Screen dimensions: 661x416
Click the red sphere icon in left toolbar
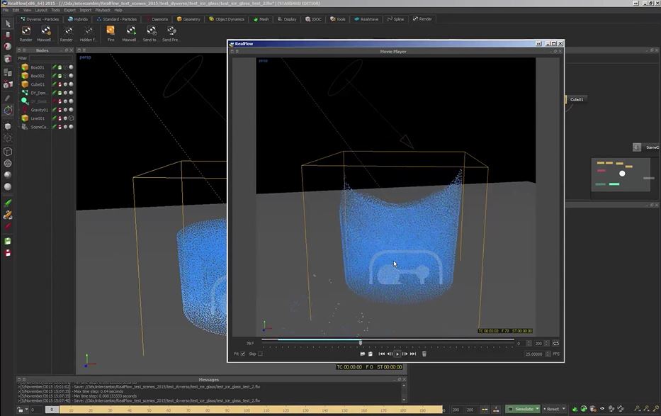8,46
